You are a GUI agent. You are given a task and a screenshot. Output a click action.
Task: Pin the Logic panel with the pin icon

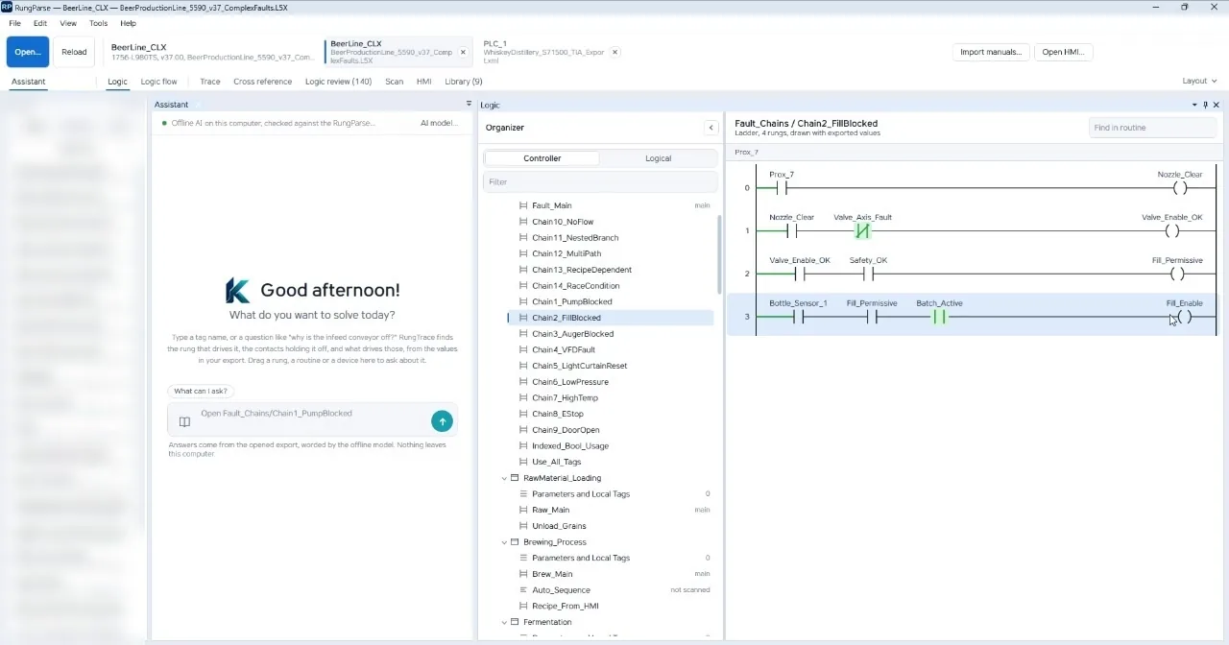coord(1205,105)
